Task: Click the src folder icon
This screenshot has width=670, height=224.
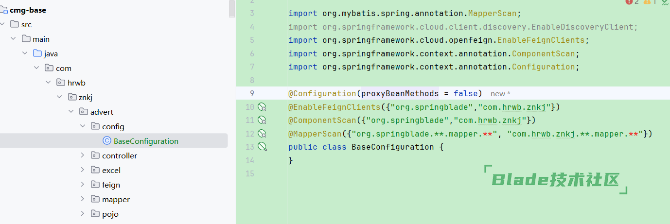Action: coord(14,24)
